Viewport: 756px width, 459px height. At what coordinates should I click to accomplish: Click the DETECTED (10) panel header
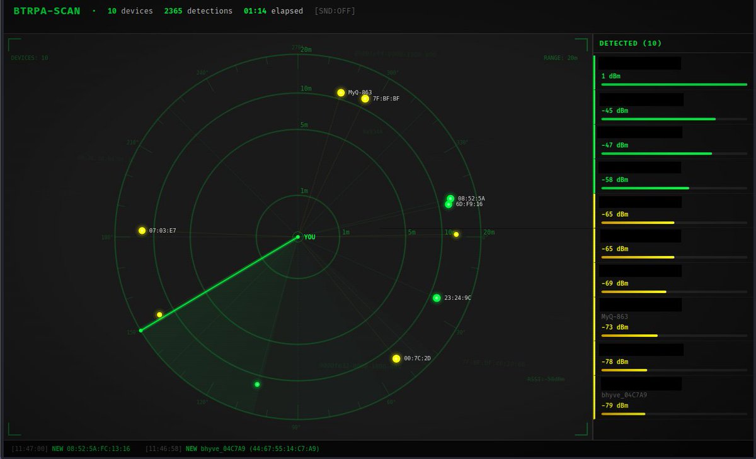(631, 43)
